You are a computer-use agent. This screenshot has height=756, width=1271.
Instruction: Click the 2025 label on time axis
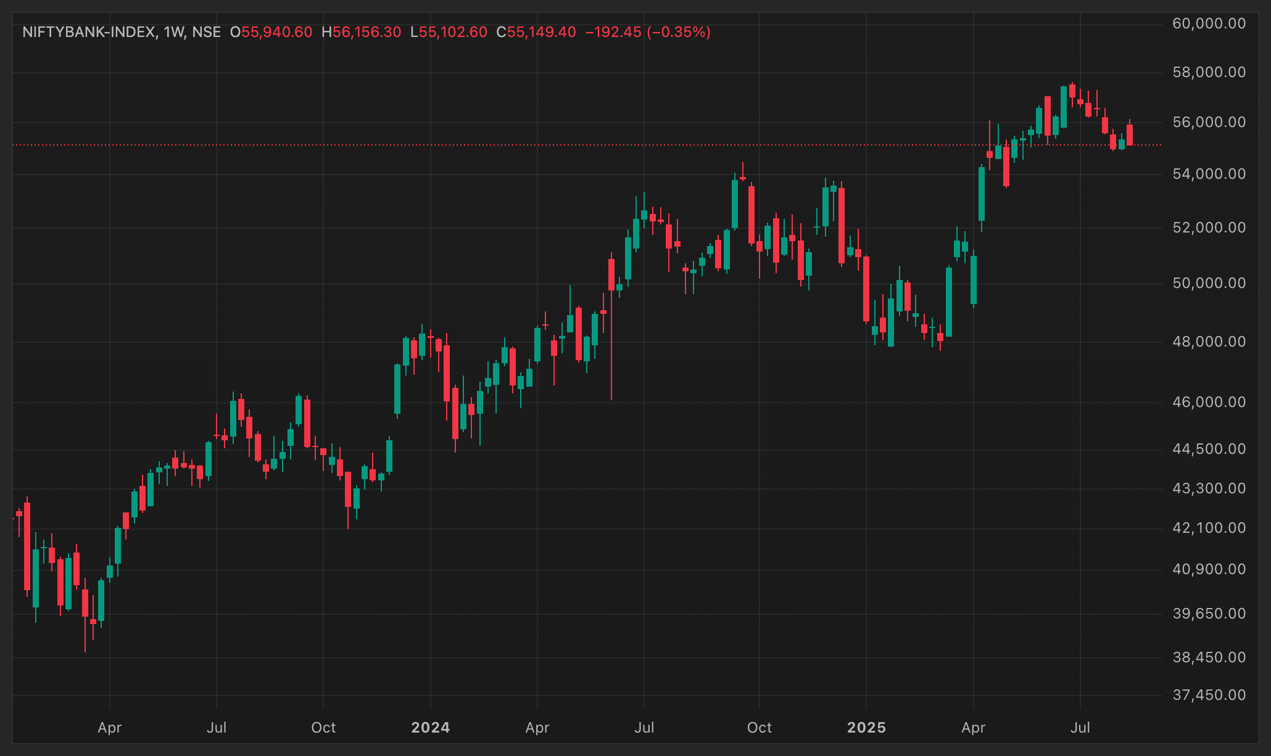point(866,728)
